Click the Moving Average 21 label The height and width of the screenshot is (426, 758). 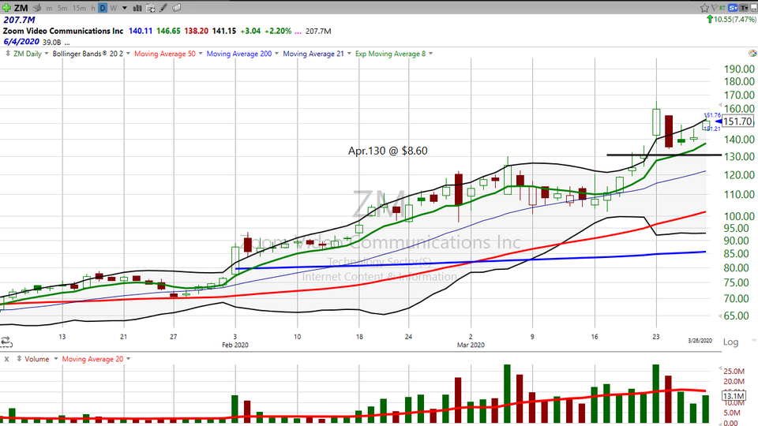pyautogui.click(x=313, y=54)
